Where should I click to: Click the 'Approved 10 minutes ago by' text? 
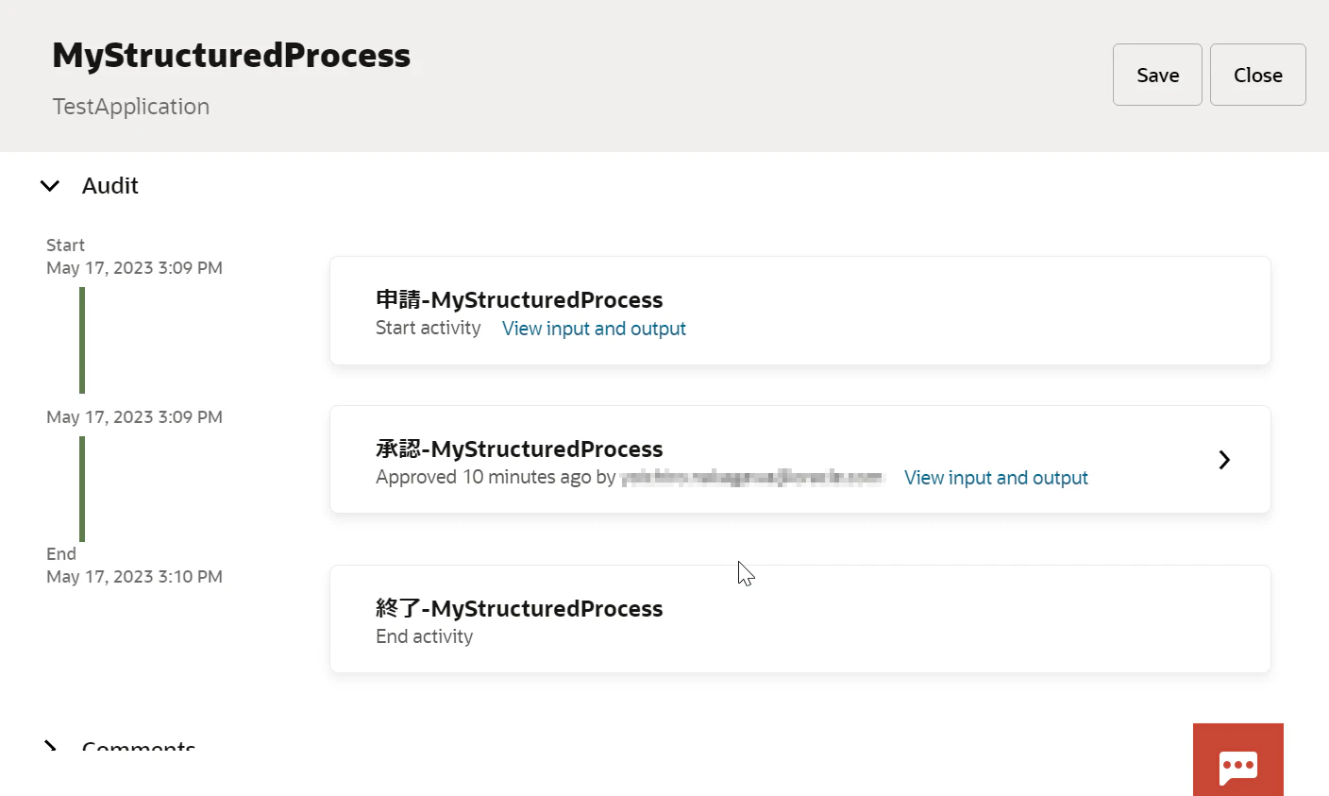point(496,477)
